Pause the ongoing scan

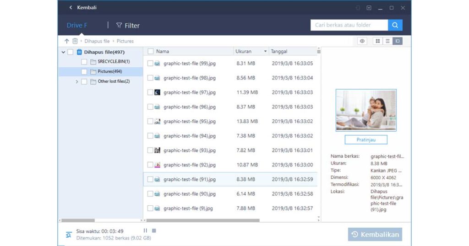pos(146,231)
